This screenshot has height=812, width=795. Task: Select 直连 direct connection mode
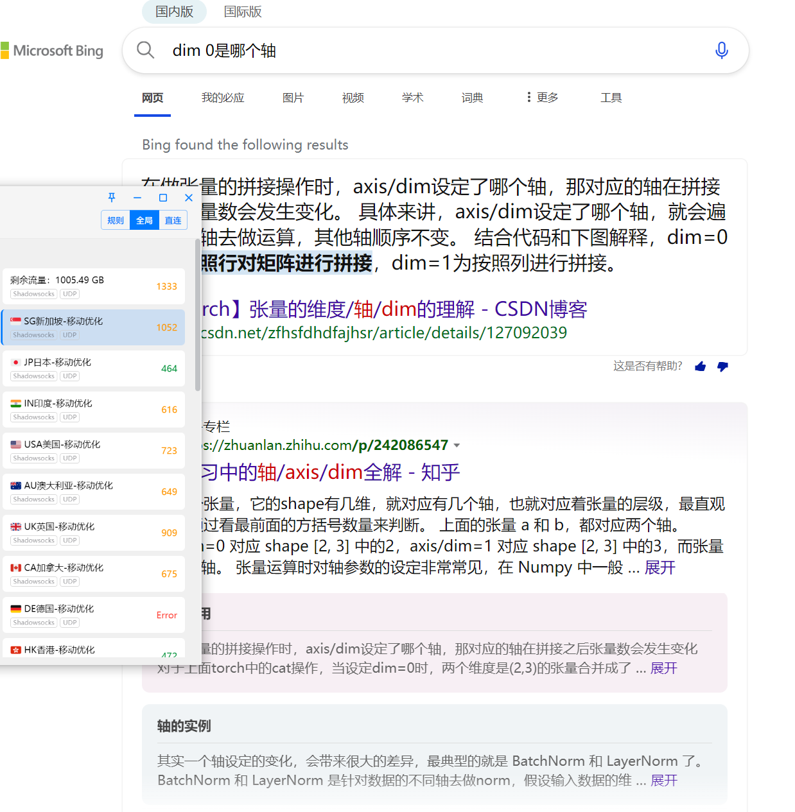click(x=173, y=220)
